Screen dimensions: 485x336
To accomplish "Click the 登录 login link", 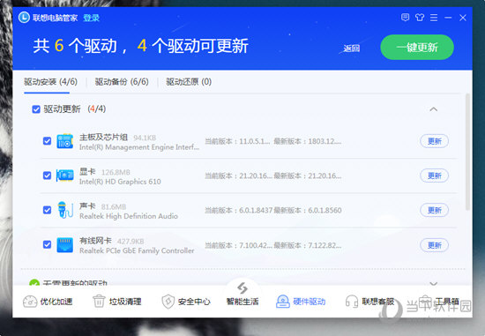I will [91, 18].
